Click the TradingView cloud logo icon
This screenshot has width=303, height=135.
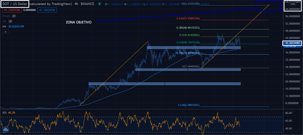6,129
